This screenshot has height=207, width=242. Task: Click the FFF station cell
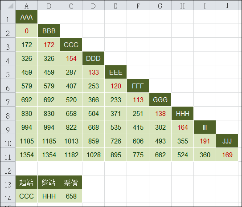[x=138, y=86]
